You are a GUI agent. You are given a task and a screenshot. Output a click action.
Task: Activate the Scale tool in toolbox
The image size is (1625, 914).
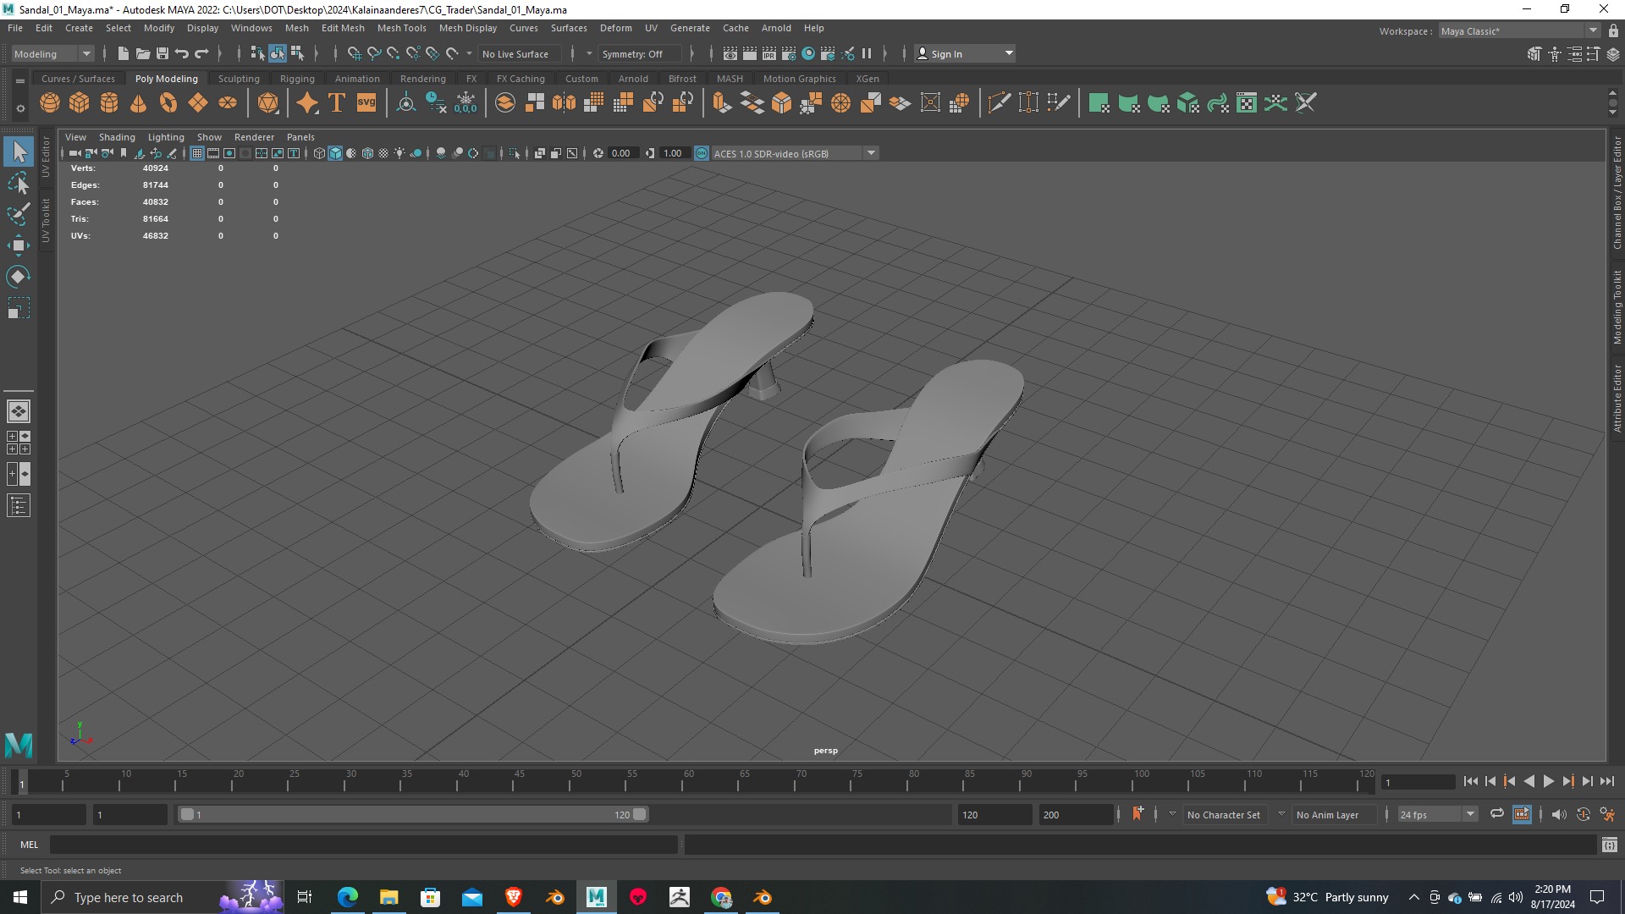(x=19, y=308)
